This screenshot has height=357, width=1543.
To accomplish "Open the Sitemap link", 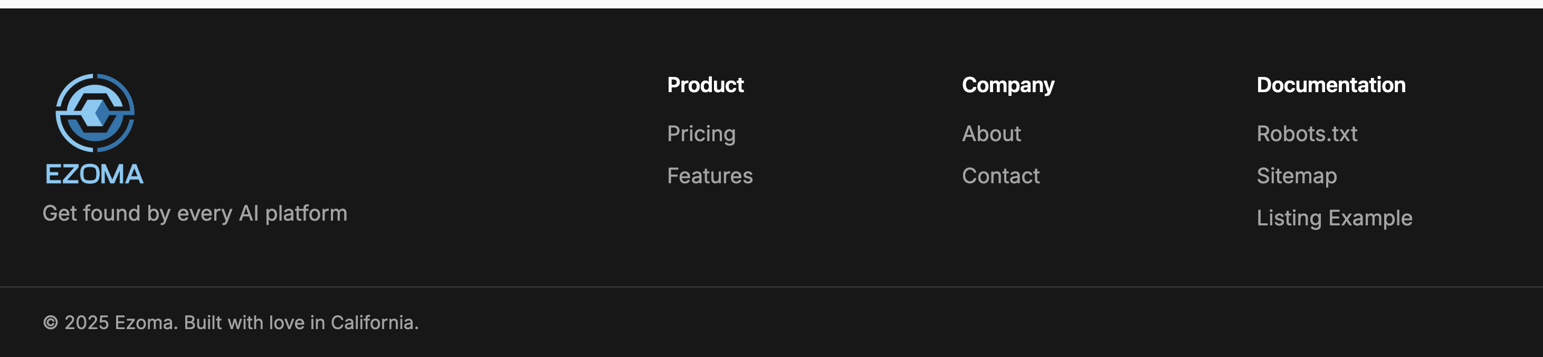I will pos(1296,176).
